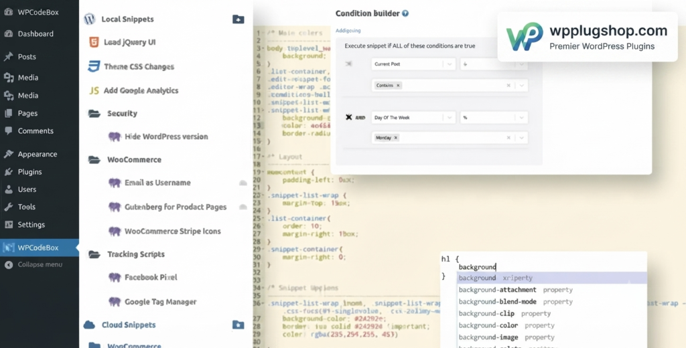686x348 pixels.
Task: Click the Plugins plug icon
Action: coord(8,172)
